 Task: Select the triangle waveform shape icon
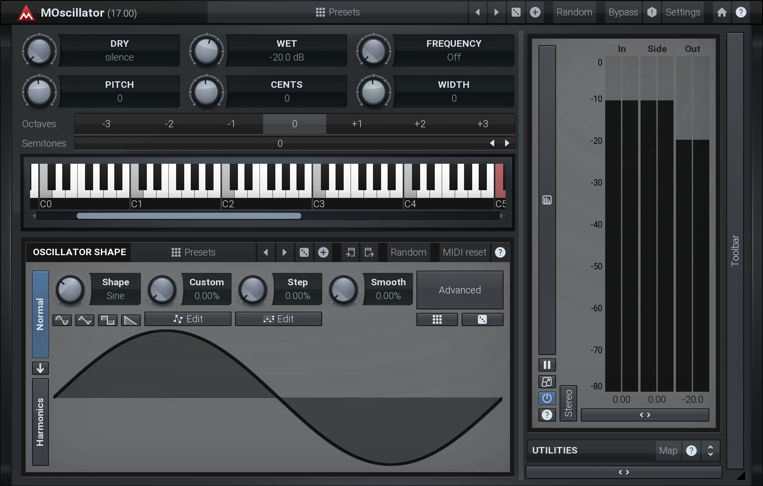[x=85, y=320]
